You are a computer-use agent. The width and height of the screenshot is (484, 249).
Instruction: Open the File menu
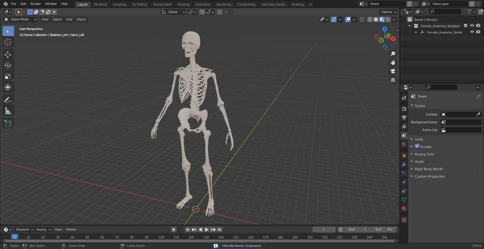[x=13, y=4]
